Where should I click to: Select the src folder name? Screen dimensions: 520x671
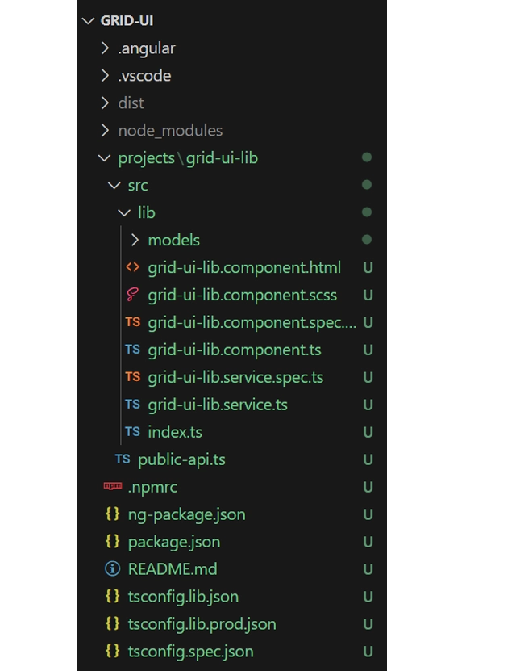(138, 186)
